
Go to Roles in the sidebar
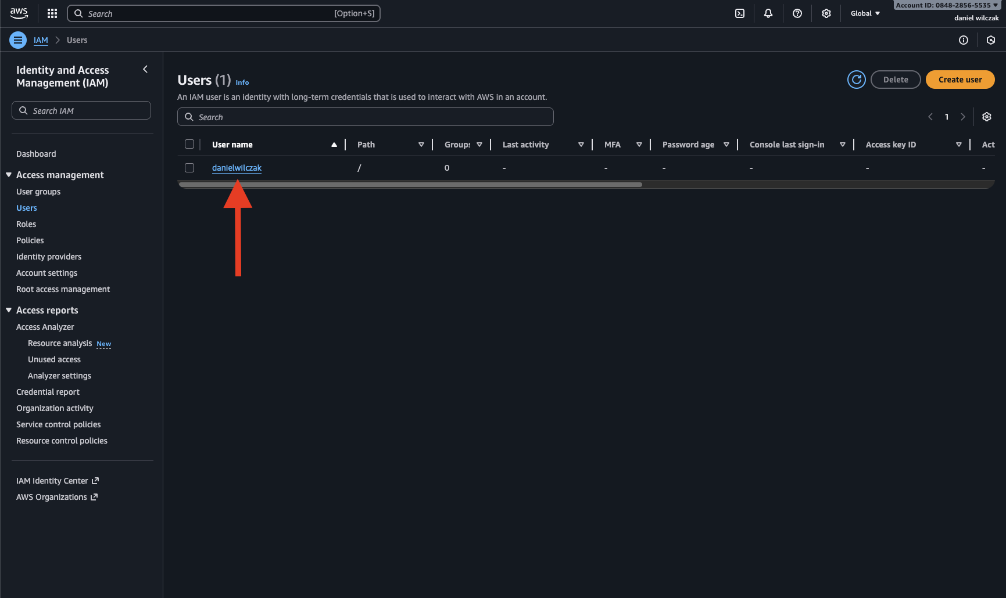(x=26, y=224)
